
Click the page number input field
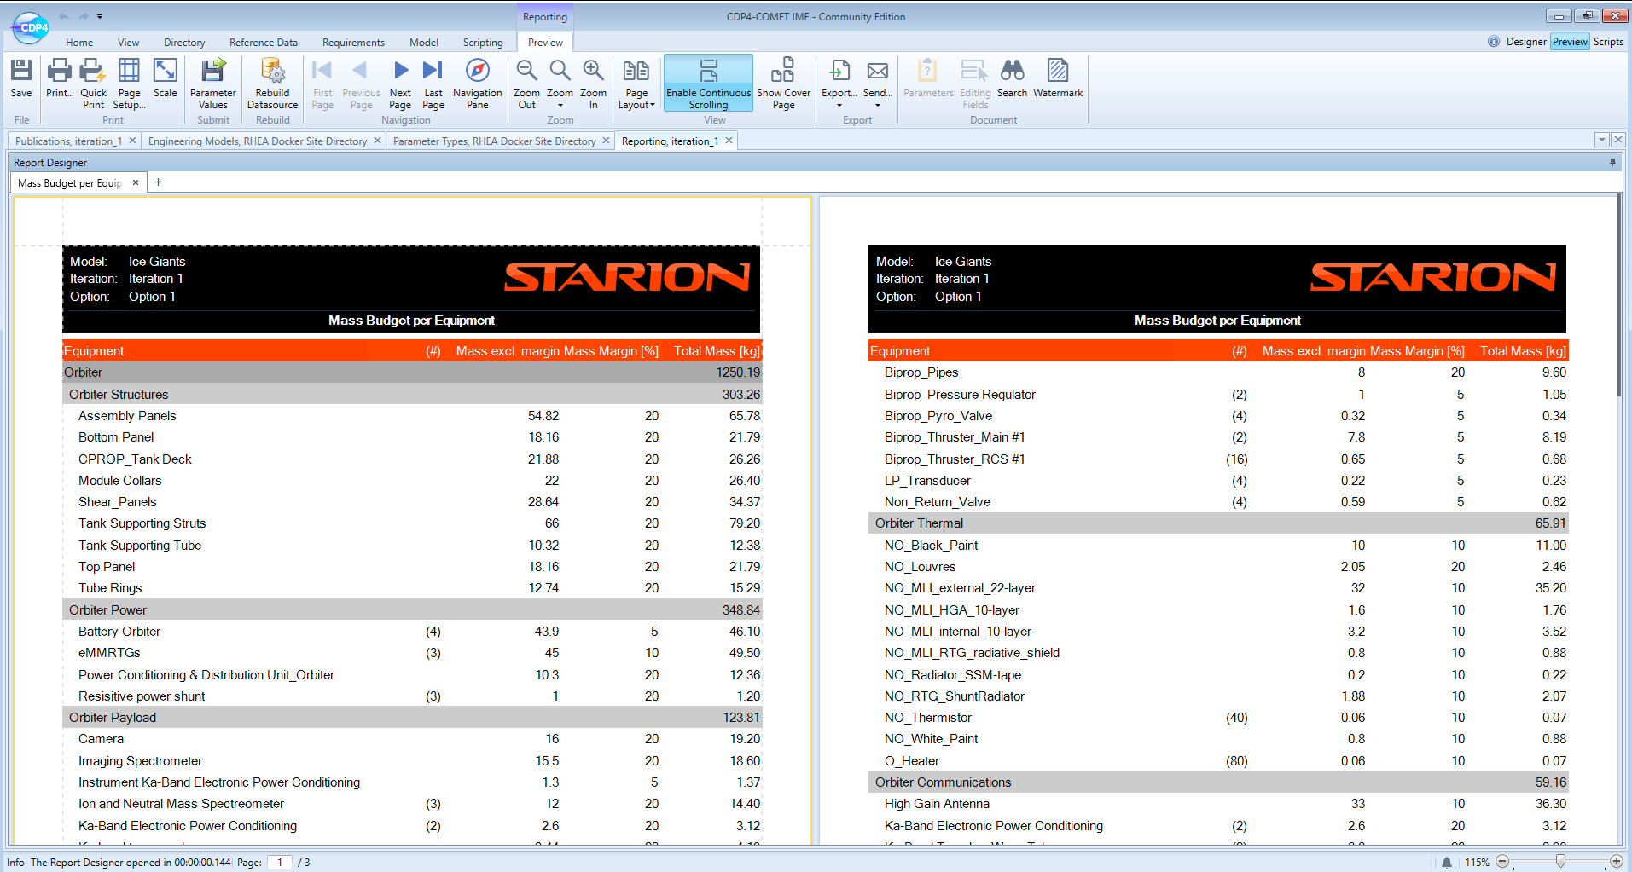pos(280,863)
